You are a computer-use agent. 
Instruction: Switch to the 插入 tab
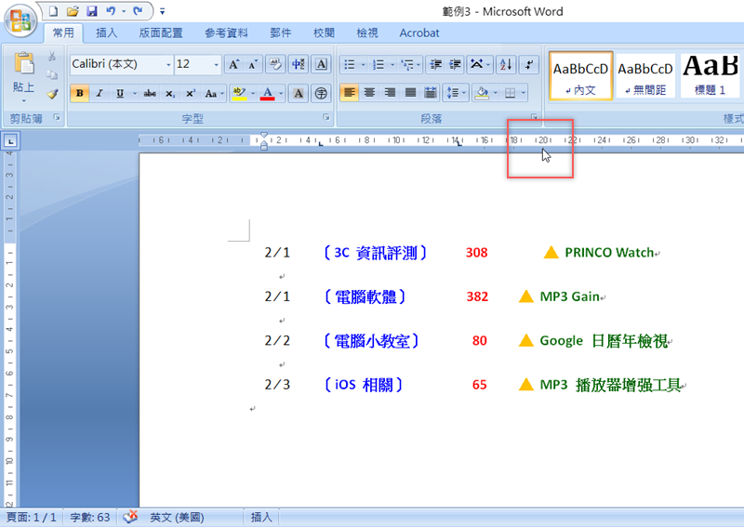click(106, 33)
